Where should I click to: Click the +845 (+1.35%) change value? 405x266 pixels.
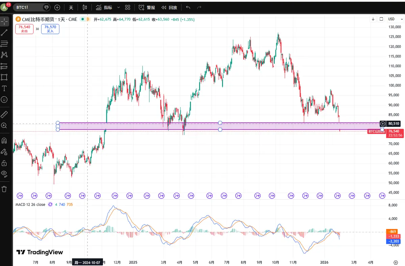tap(183, 20)
